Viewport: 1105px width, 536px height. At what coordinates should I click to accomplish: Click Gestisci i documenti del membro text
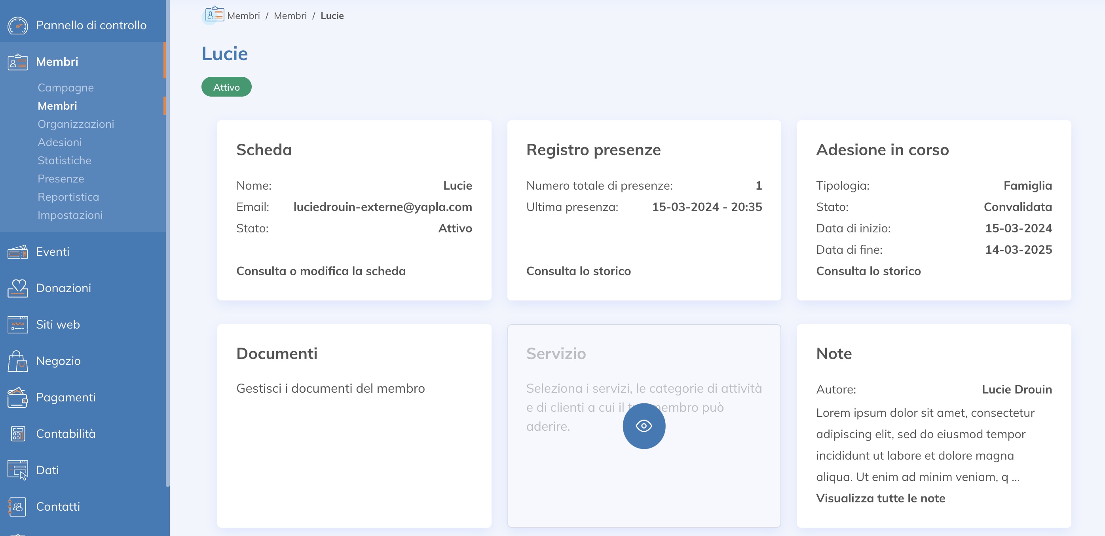tap(330, 388)
